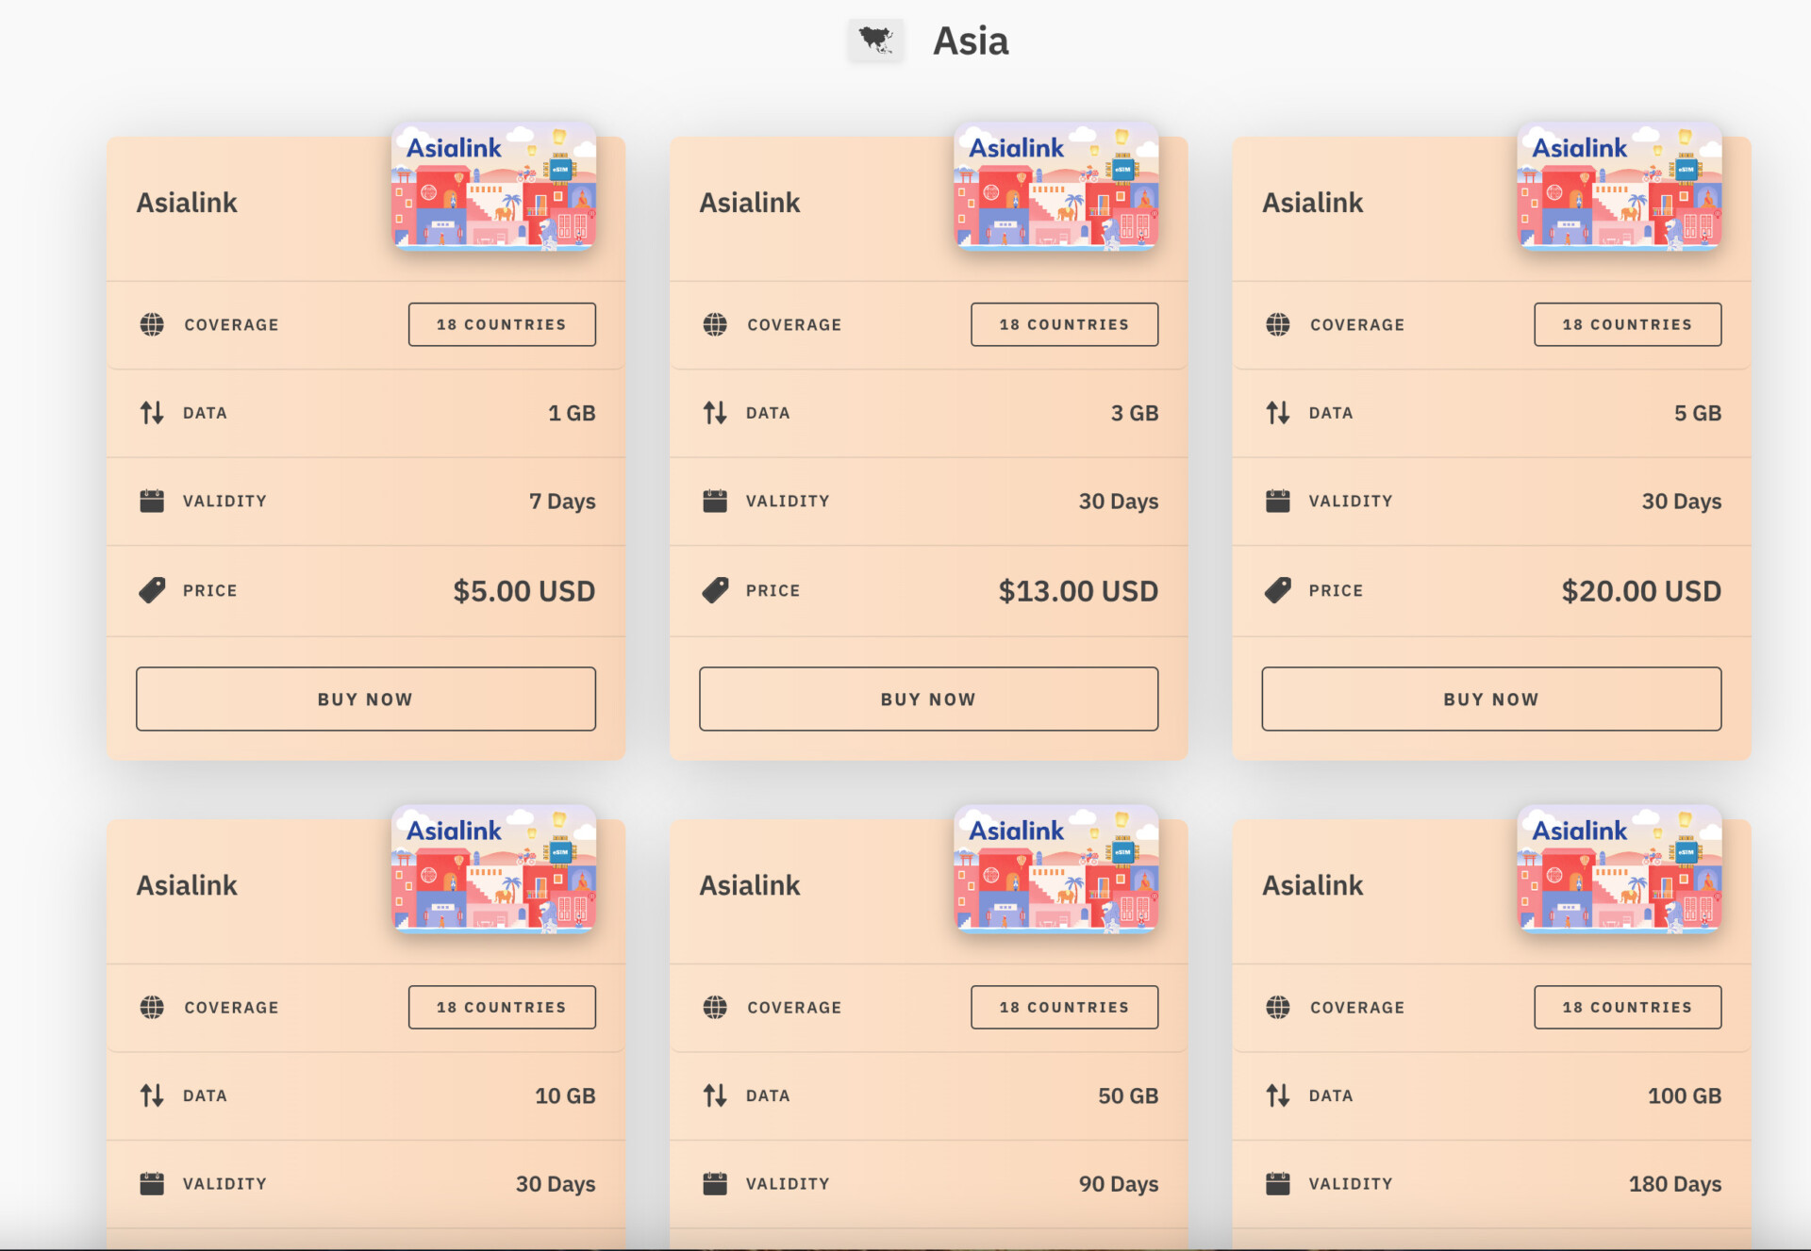The height and width of the screenshot is (1251, 1811).
Task: Buy the 1 GB Asialink plan
Action: click(x=366, y=699)
